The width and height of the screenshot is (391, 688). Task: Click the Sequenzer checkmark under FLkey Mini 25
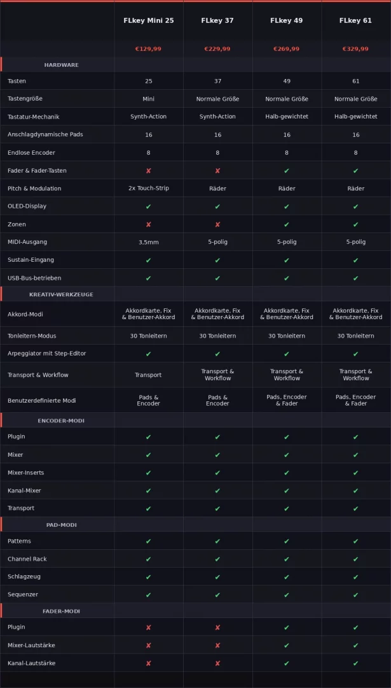[x=148, y=595]
